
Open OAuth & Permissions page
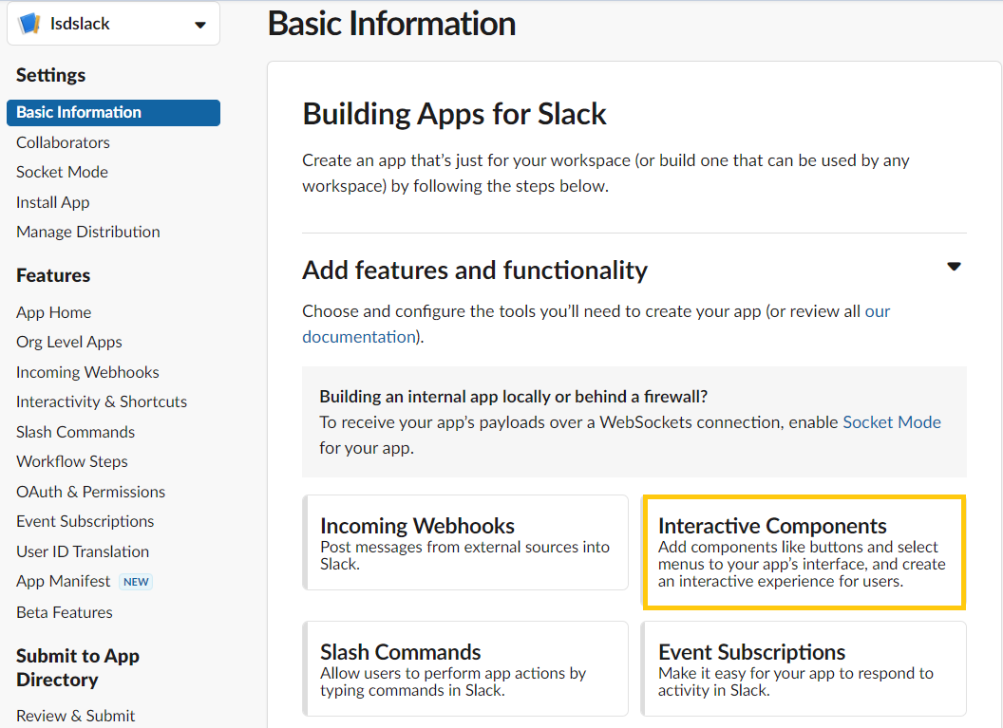[90, 492]
